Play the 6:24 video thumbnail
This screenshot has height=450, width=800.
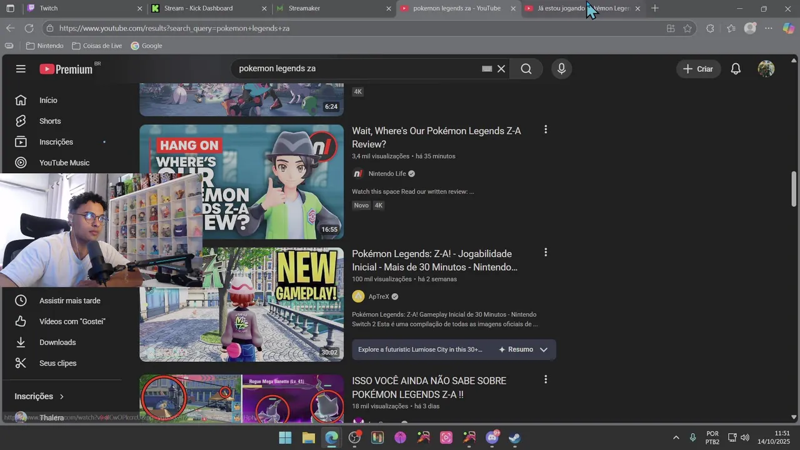pos(241,99)
